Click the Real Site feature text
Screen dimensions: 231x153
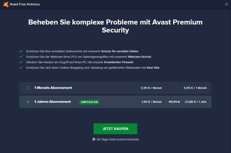coord(153,68)
